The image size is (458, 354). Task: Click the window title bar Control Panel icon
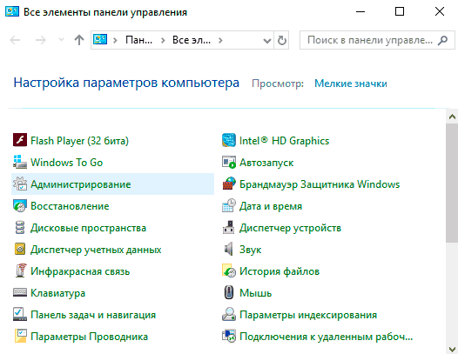pos(12,11)
